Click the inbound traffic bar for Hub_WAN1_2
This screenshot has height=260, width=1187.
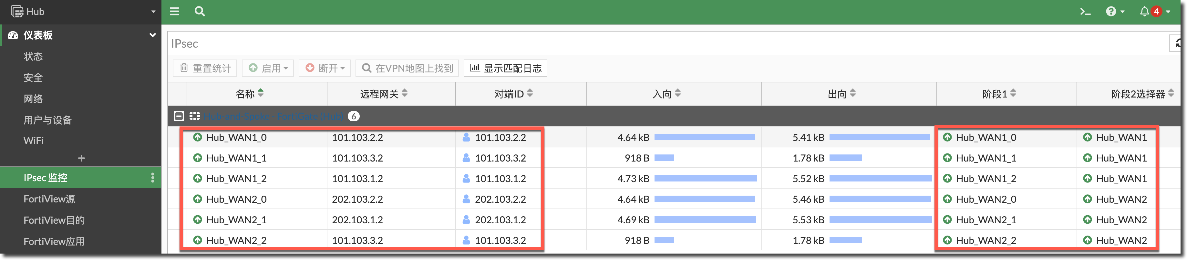(705, 179)
